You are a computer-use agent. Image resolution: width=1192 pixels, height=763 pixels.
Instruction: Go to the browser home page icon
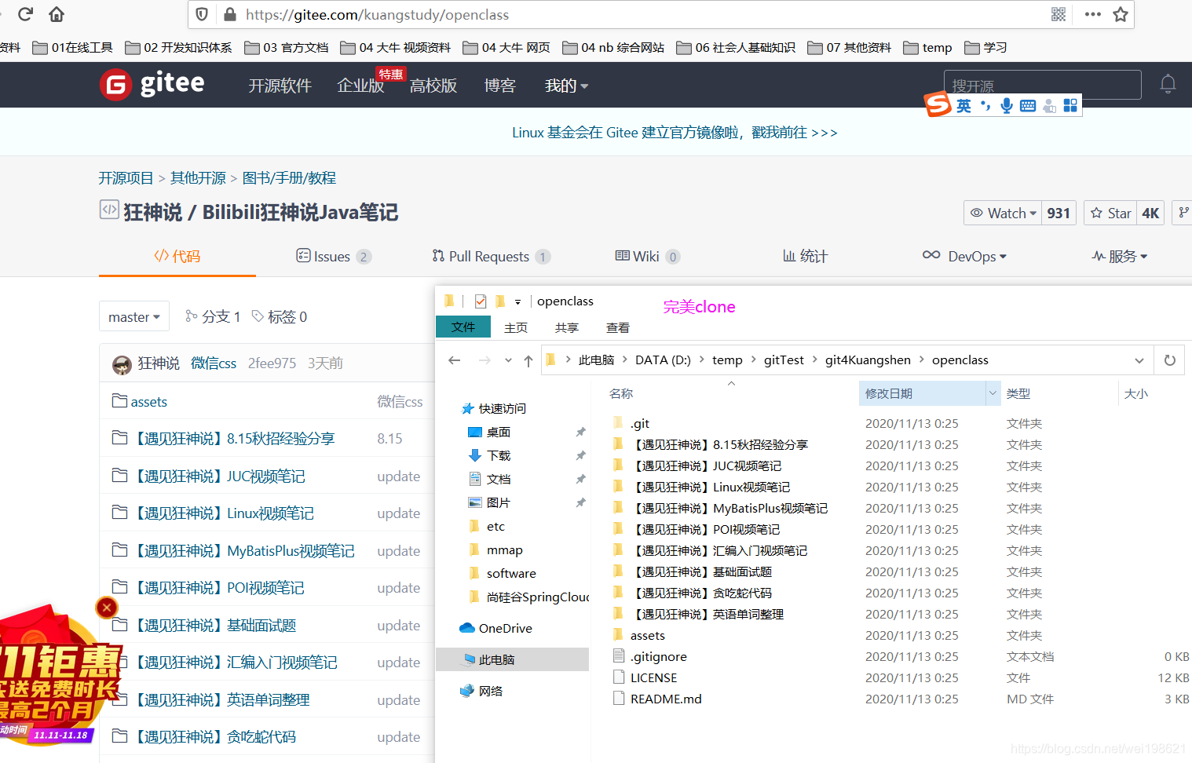point(57,14)
